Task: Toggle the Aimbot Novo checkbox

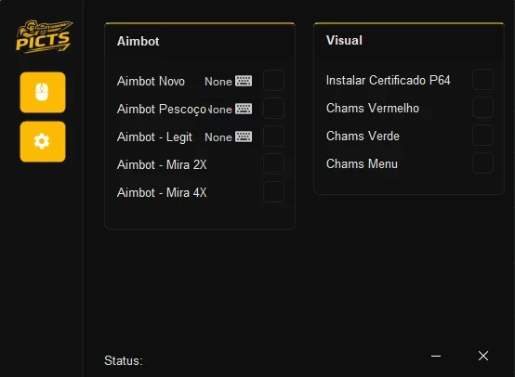Action: pyautogui.click(x=273, y=80)
